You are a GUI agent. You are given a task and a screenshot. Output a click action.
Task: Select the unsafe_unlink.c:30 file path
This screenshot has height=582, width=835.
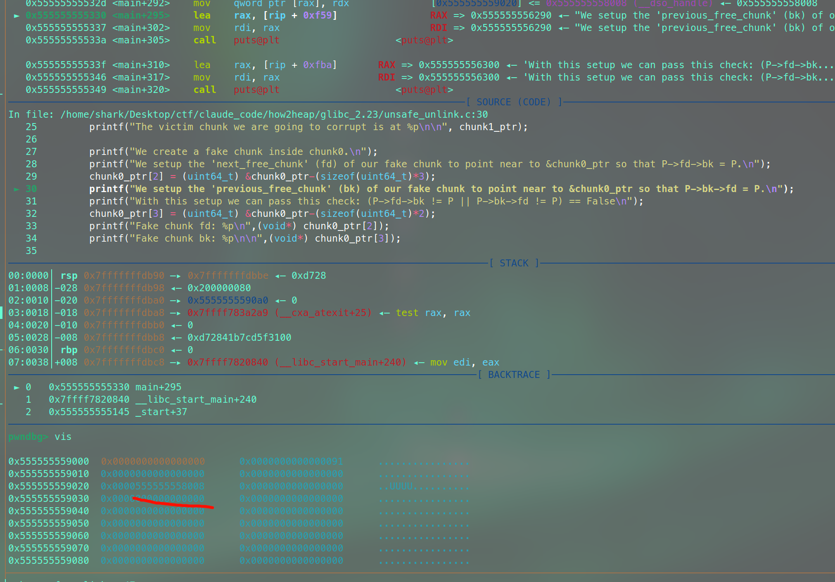pyautogui.click(x=274, y=114)
